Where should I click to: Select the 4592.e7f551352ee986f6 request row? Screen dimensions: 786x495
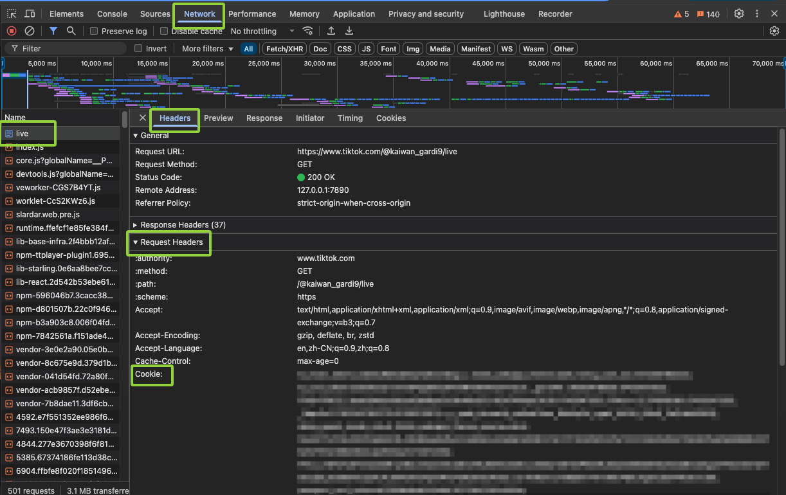click(x=60, y=417)
